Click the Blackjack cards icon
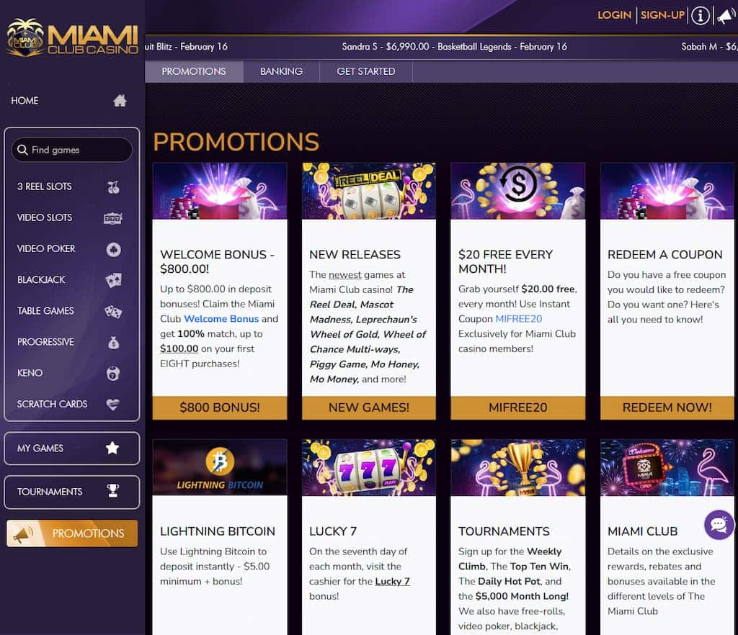Viewport: 738px width, 635px height. point(113,280)
